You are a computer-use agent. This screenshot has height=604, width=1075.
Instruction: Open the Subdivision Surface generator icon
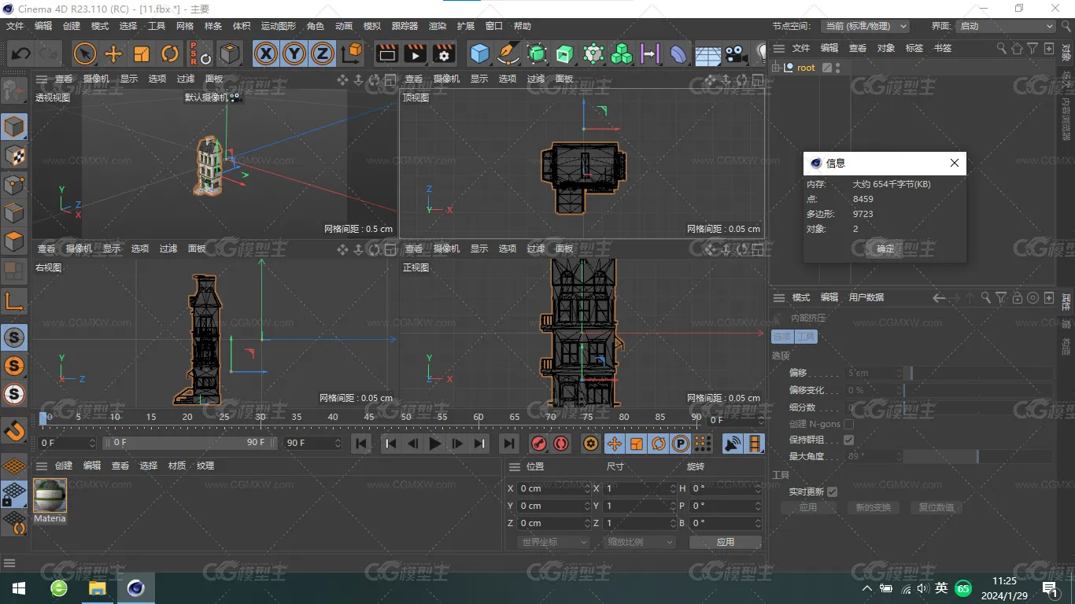(x=537, y=53)
